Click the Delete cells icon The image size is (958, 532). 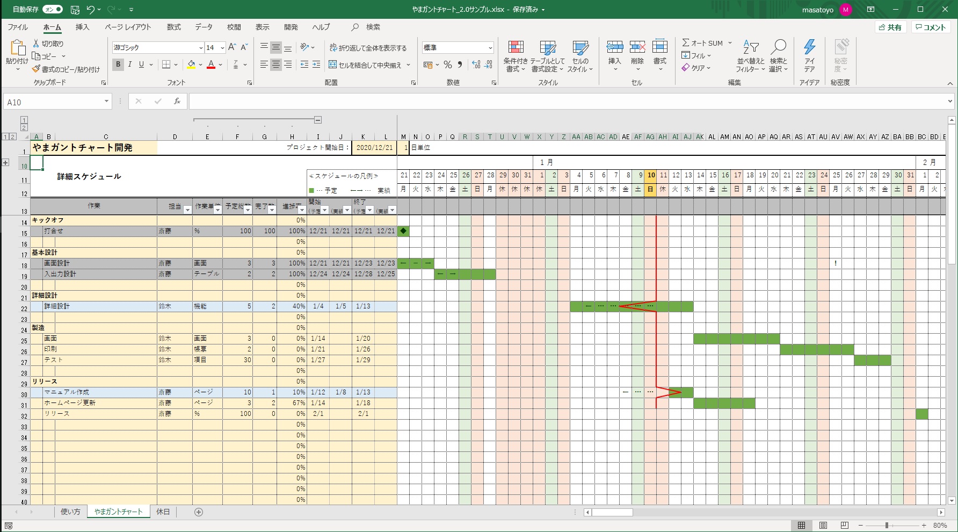(x=637, y=47)
